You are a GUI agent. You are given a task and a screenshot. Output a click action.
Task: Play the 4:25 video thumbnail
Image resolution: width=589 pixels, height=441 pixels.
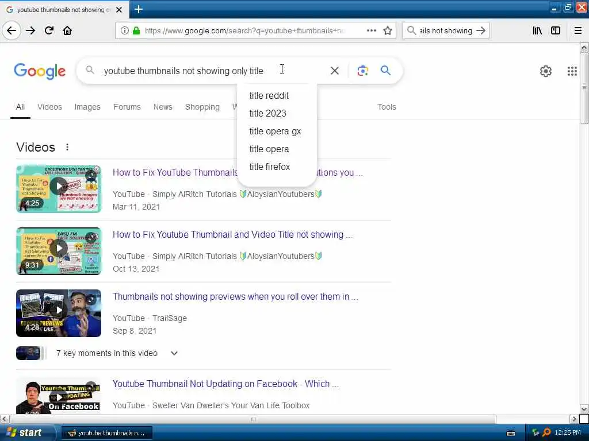[x=59, y=189]
